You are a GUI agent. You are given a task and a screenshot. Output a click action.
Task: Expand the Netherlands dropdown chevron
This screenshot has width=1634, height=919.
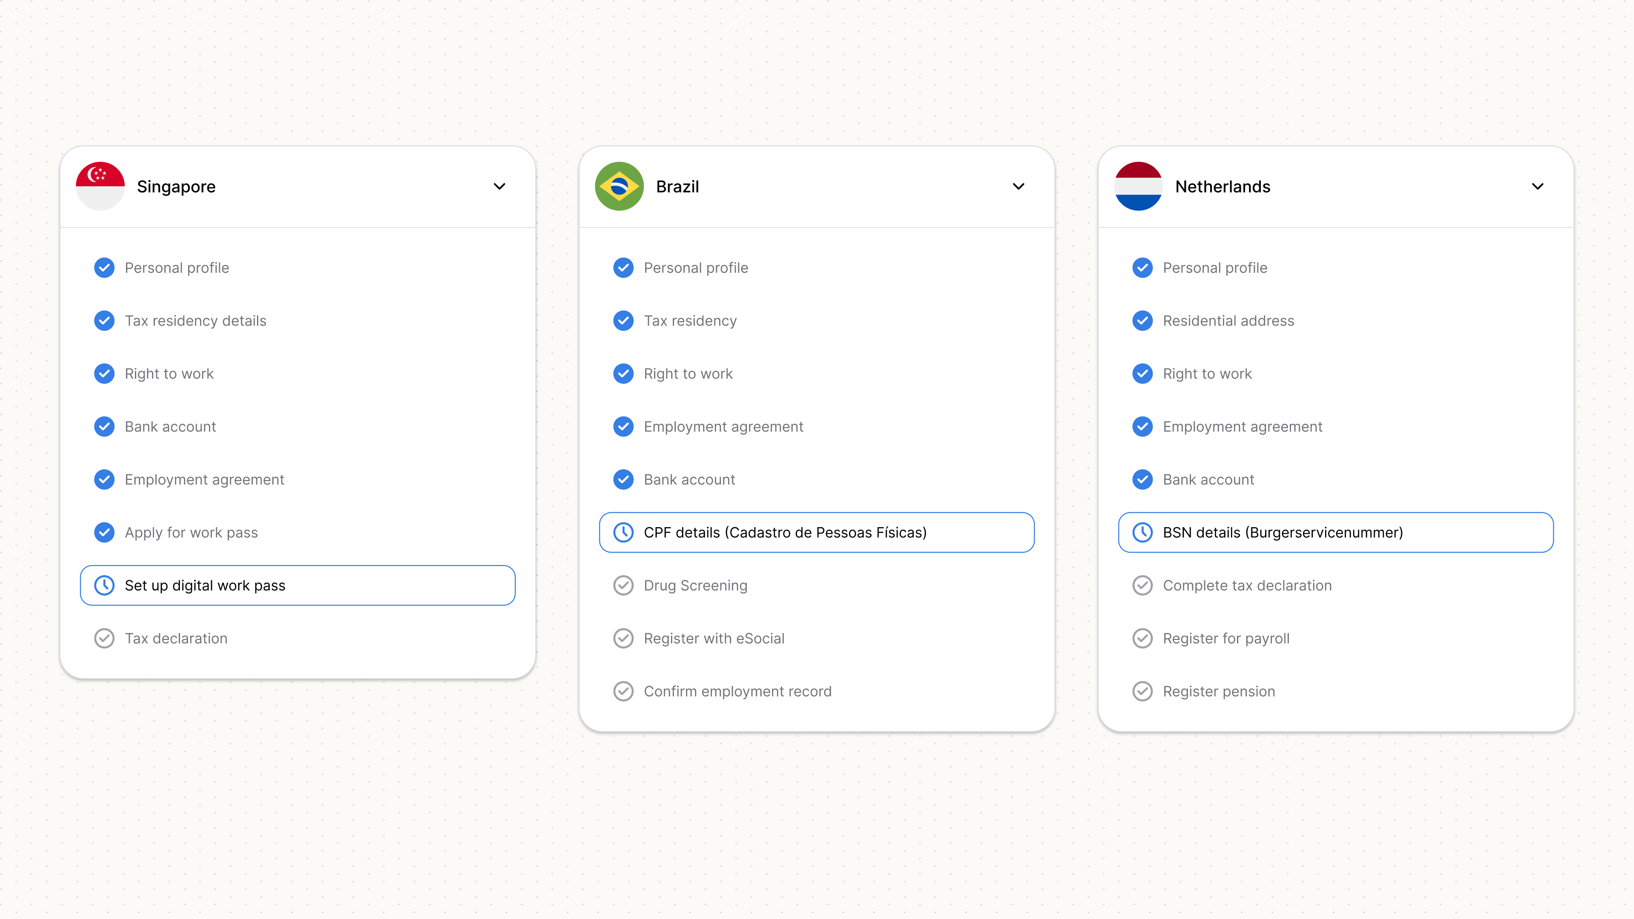pyautogui.click(x=1537, y=186)
